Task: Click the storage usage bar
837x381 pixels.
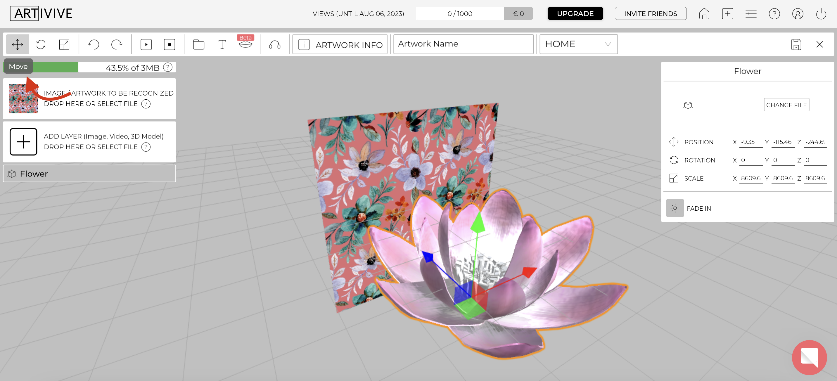Action: coord(89,67)
